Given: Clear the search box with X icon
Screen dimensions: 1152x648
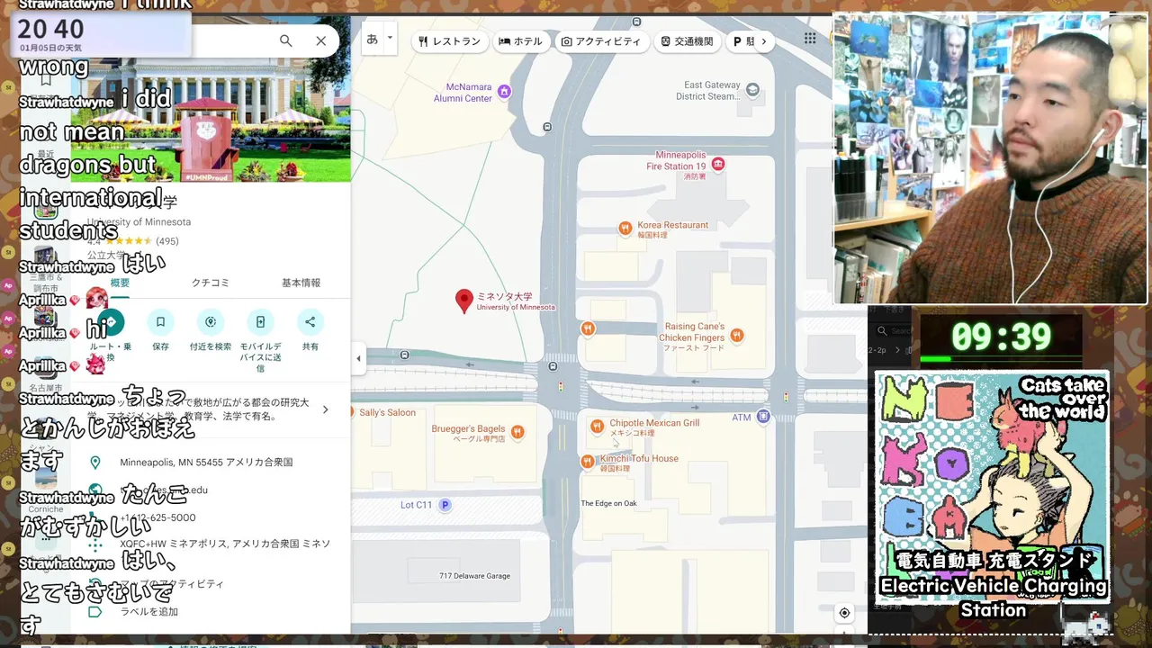Looking at the screenshot, I should 320,40.
